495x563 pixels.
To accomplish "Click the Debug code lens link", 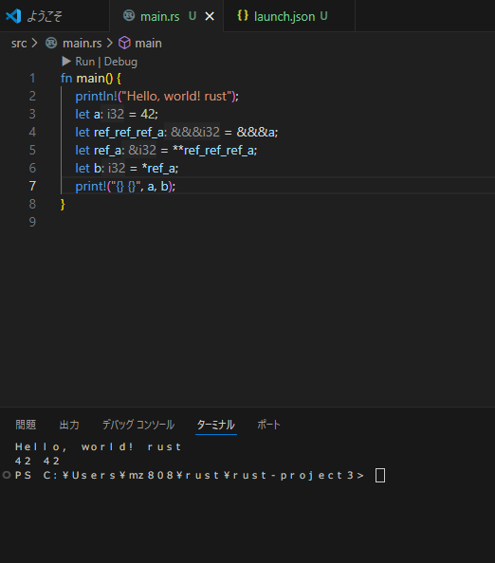I will click(x=120, y=62).
